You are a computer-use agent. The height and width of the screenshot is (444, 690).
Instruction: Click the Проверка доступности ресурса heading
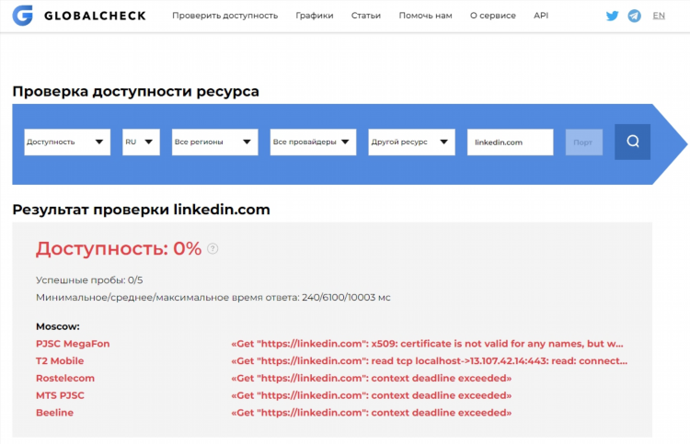tap(135, 91)
